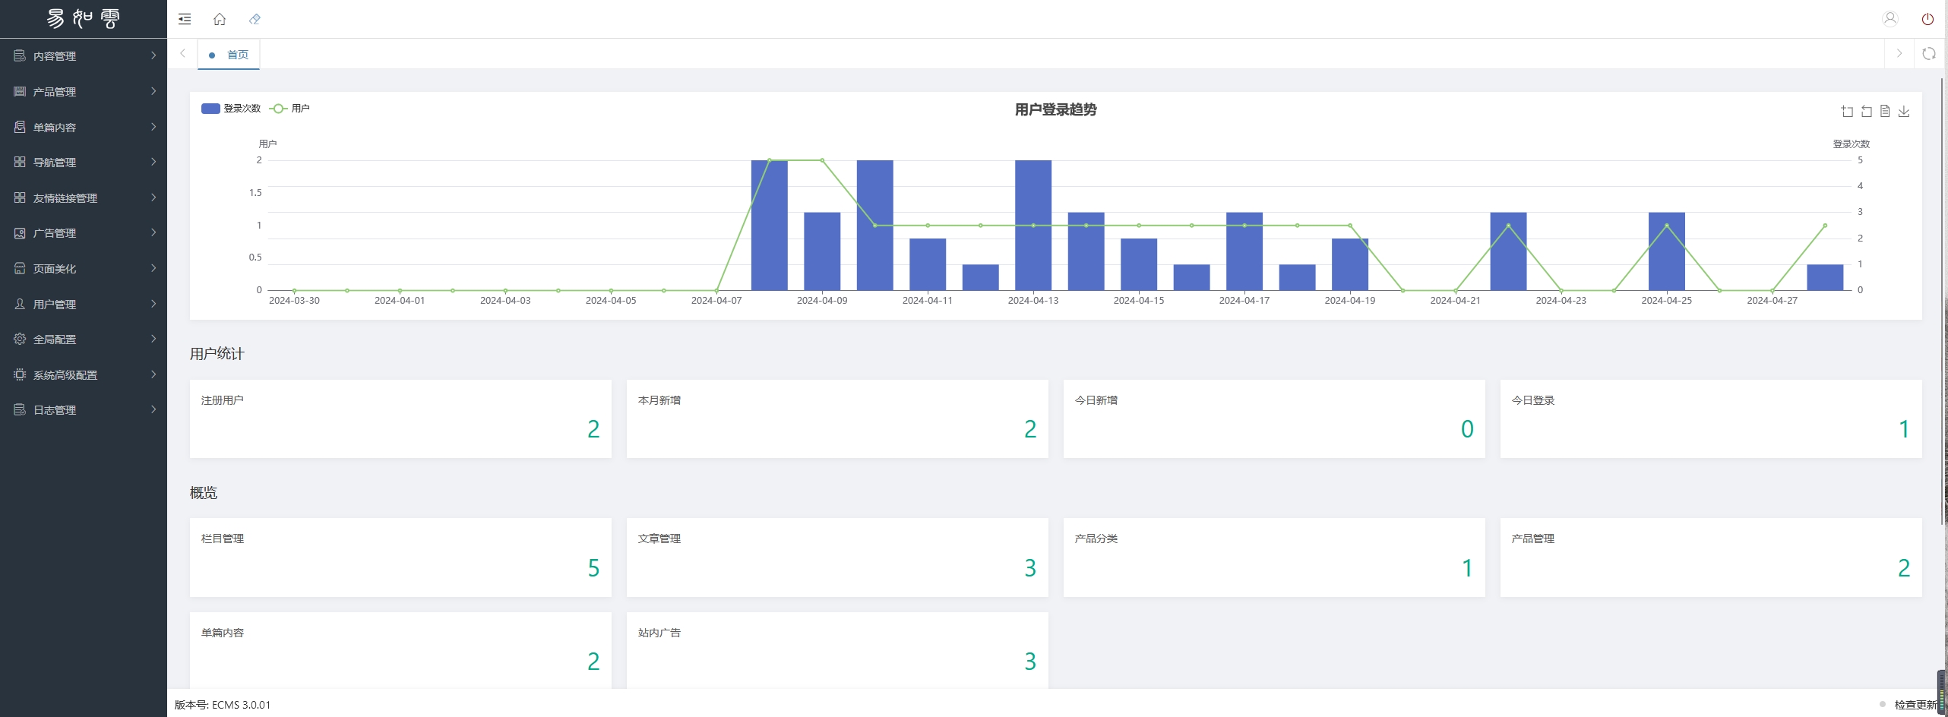
Task: Click the 友情链接管理 sidebar icon
Action: pos(20,197)
